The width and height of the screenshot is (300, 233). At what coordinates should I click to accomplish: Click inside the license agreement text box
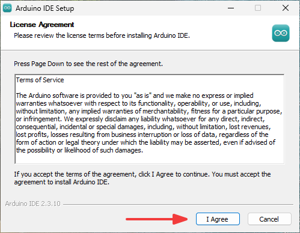click(150, 119)
